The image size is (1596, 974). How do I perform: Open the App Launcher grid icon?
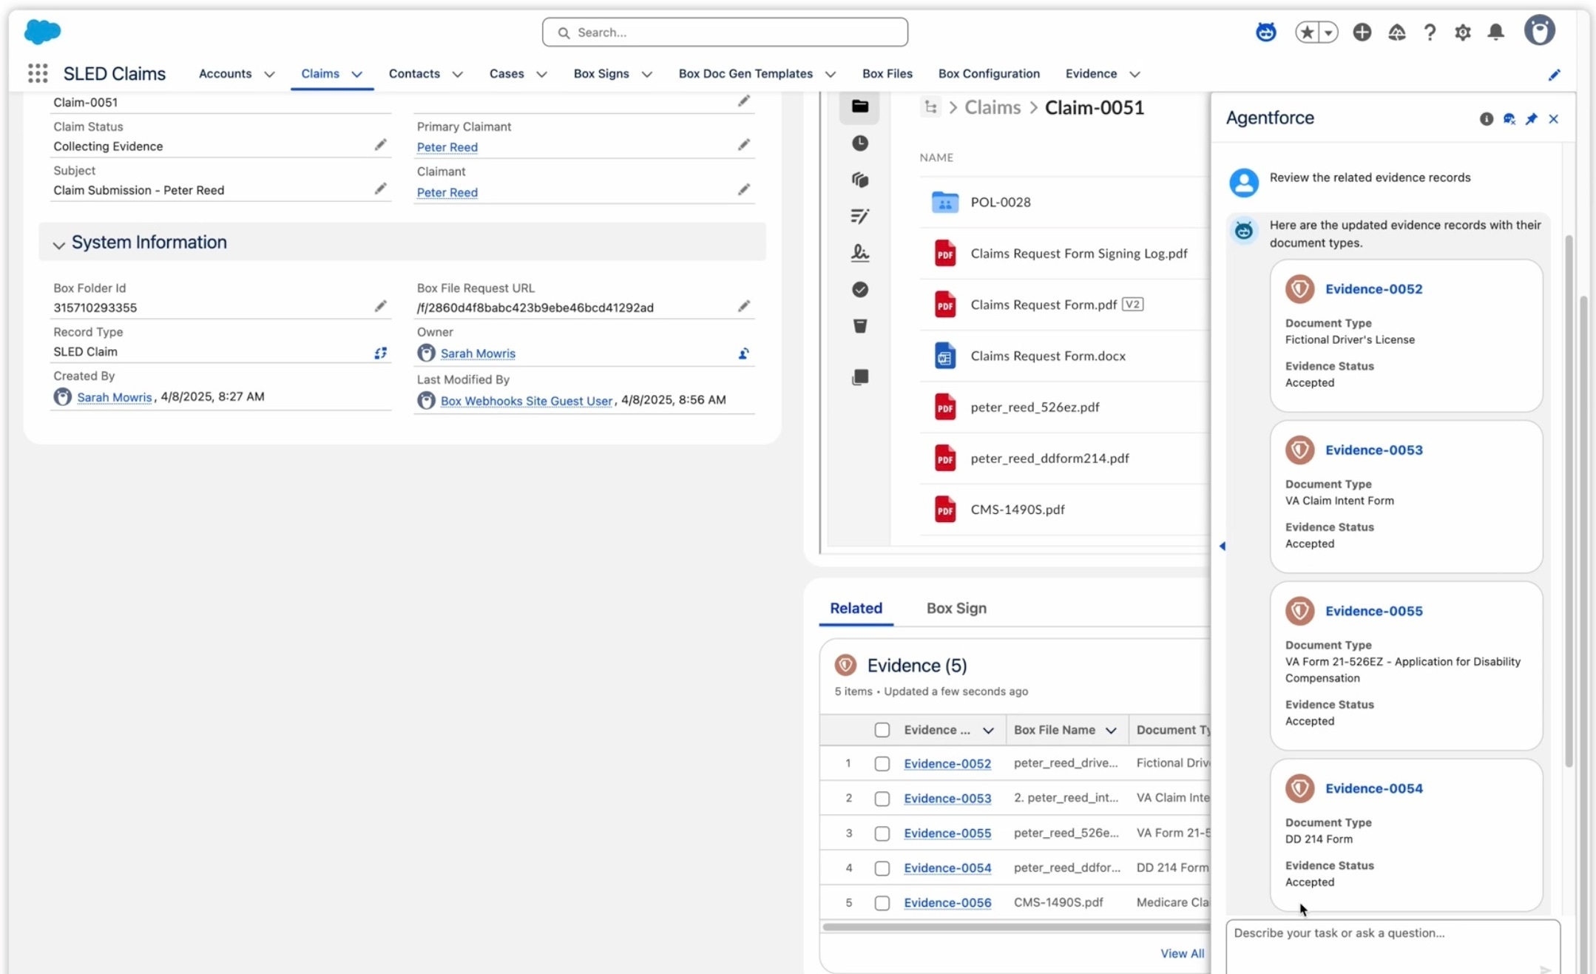click(38, 73)
